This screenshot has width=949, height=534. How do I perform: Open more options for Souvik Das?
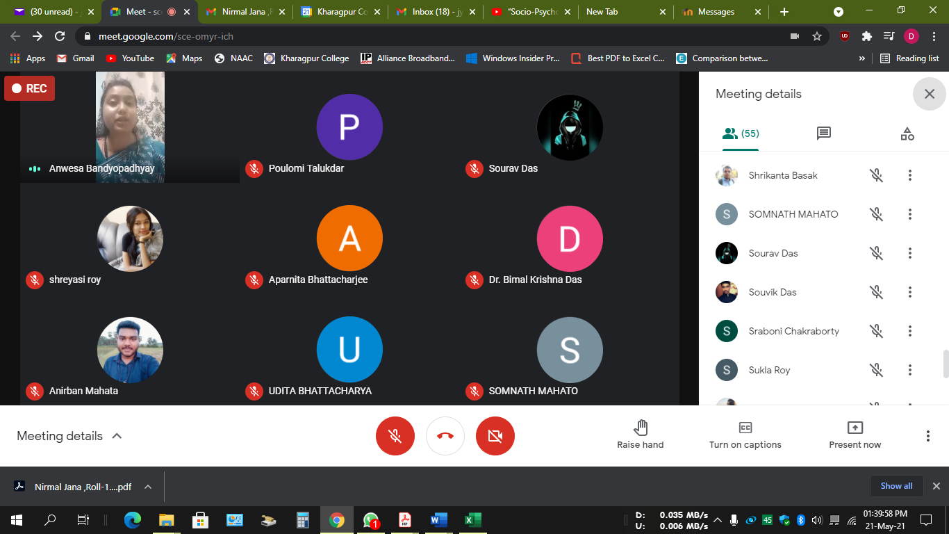[x=910, y=292]
